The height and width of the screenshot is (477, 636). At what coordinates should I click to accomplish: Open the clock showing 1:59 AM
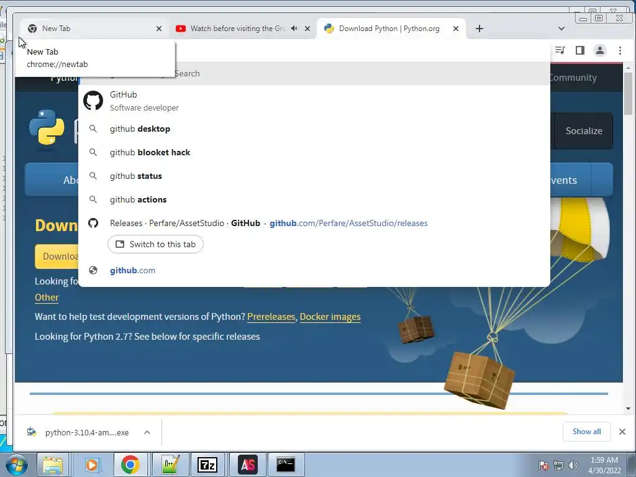point(604,465)
